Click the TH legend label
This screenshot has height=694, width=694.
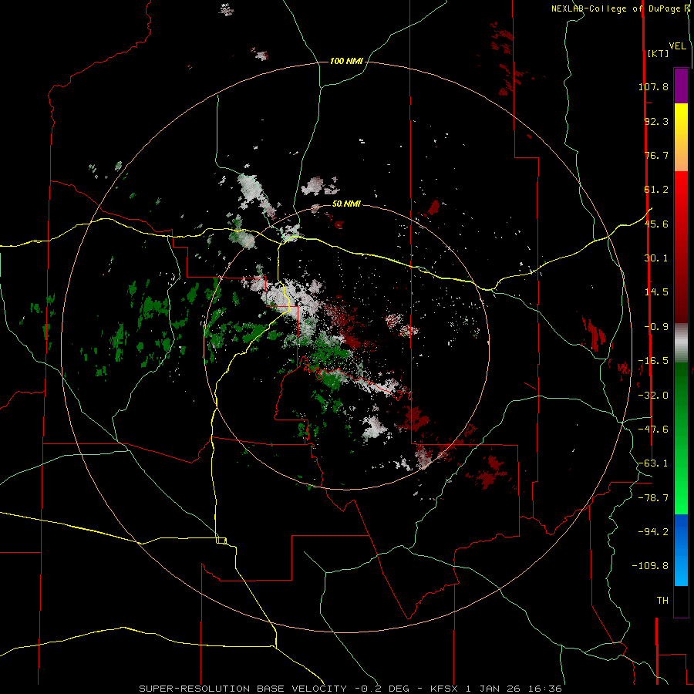click(662, 601)
